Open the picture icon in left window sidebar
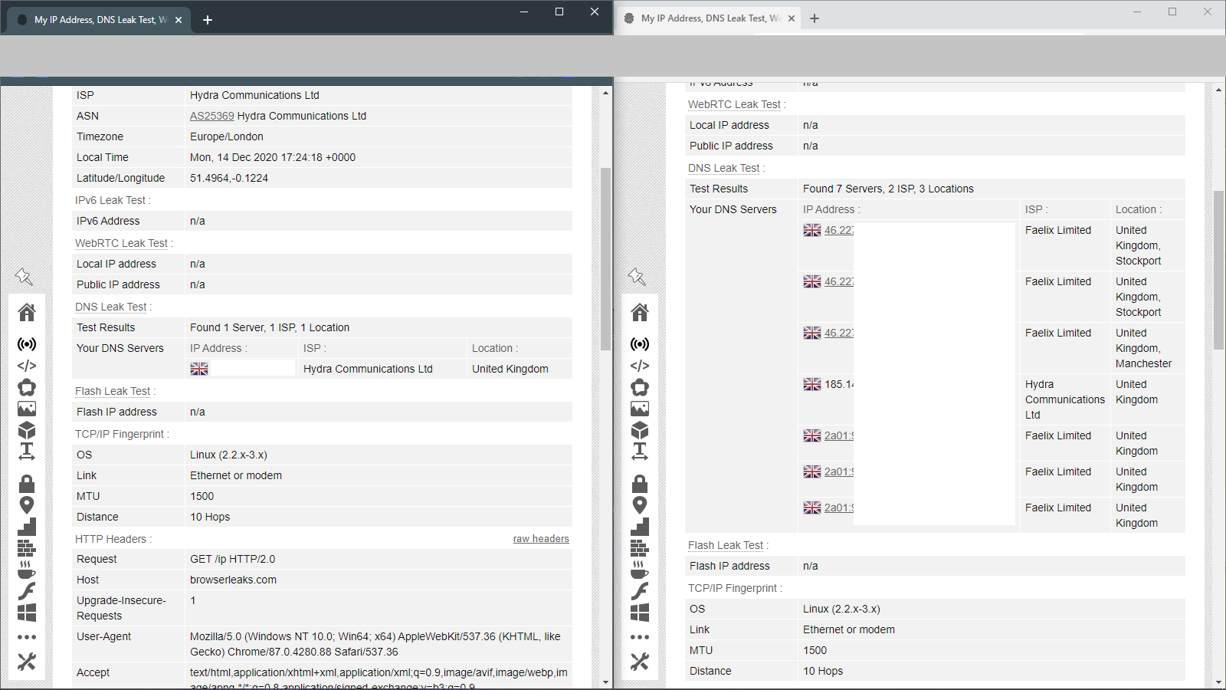The image size is (1226, 690). coord(27,409)
